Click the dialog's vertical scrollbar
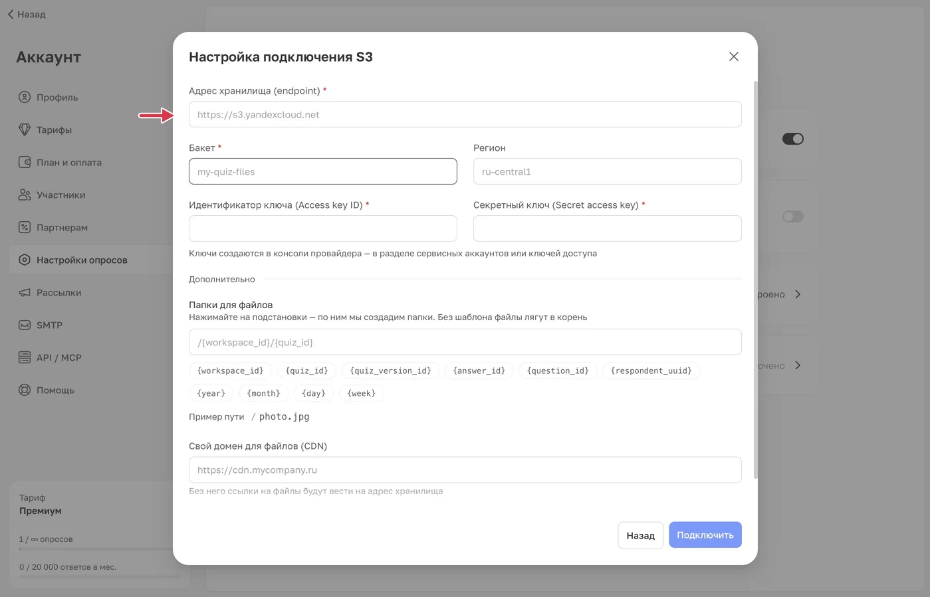Viewport: 930px width, 597px height. [755, 279]
